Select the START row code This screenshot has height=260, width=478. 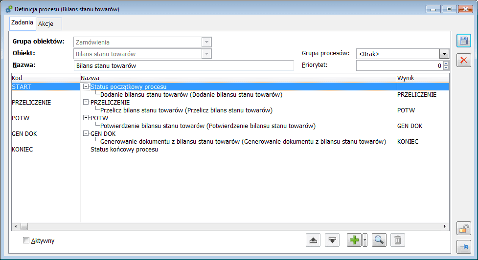22,87
